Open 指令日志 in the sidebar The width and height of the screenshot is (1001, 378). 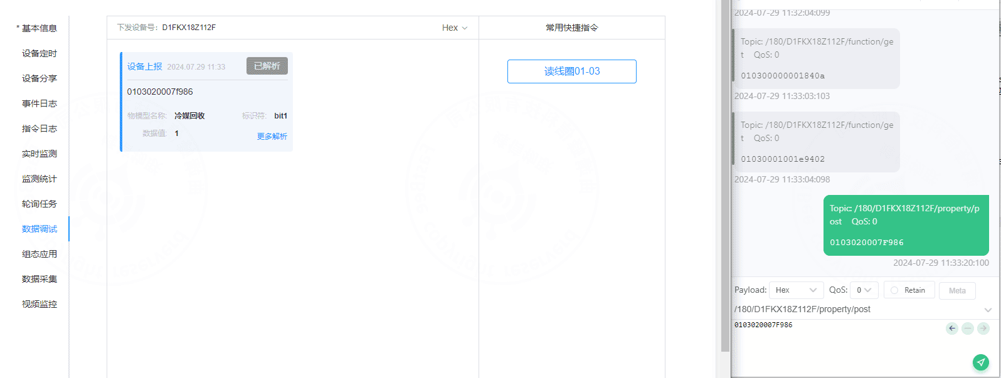[40, 129]
